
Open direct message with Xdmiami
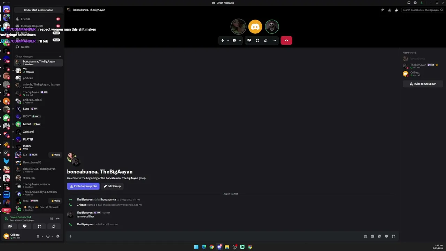[x=38, y=132]
